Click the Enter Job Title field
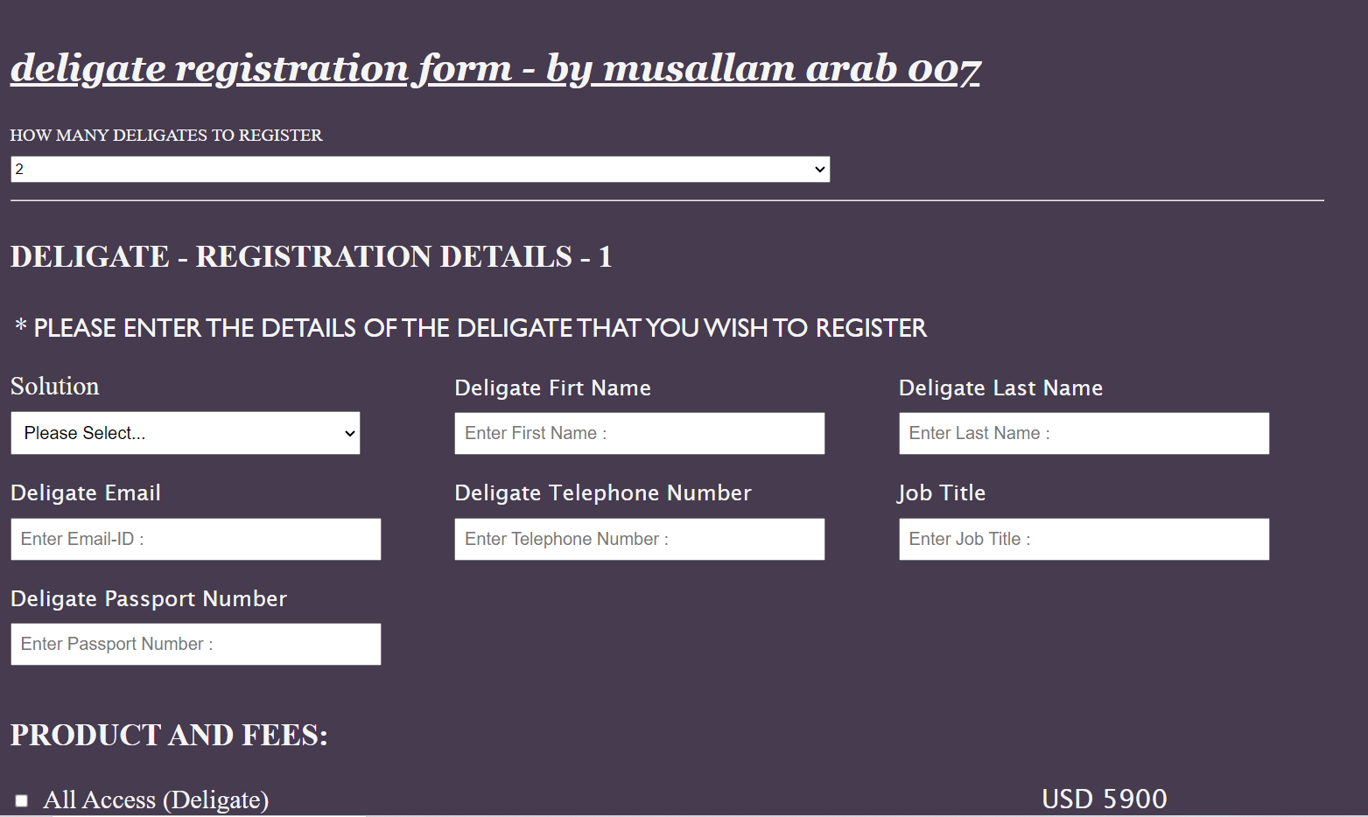 point(1084,539)
